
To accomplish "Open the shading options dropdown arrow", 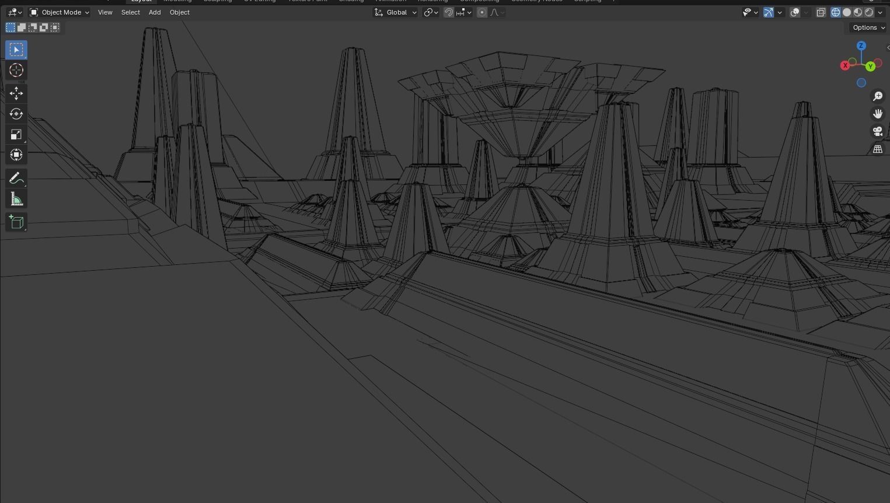I will (880, 12).
